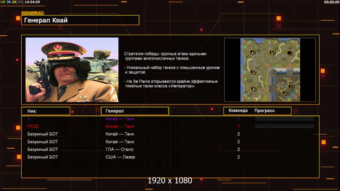Click the 'Команда' column header
Image resolution: width=340 pixels, height=191 pixels.
point(238,110)
